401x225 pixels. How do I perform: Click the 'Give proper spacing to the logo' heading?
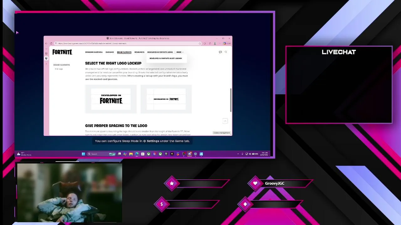(x=116, y=126)
